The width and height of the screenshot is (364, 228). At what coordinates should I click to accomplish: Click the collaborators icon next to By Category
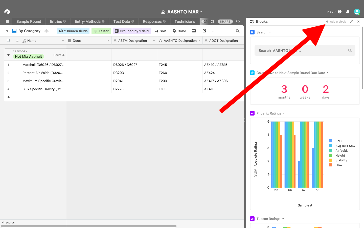point(47,31)
